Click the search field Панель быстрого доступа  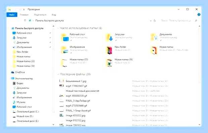(x=176, y=20)
